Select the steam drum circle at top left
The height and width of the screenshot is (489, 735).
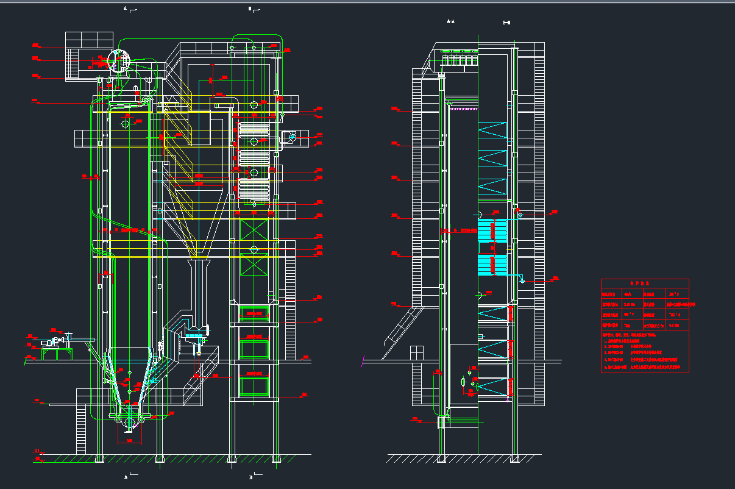click(119, 60)
